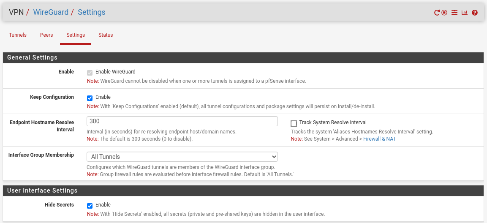This screenshot has width=487, height=223.
Task: Switch to the Tunnels tab
Action: [x=18, y=35]
